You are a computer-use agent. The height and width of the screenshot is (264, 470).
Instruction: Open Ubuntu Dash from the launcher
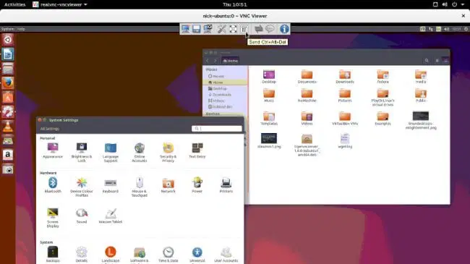click(x=8, y=40)
